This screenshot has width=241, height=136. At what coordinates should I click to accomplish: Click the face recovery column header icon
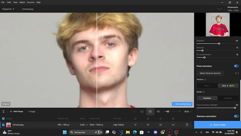(161, 119)
